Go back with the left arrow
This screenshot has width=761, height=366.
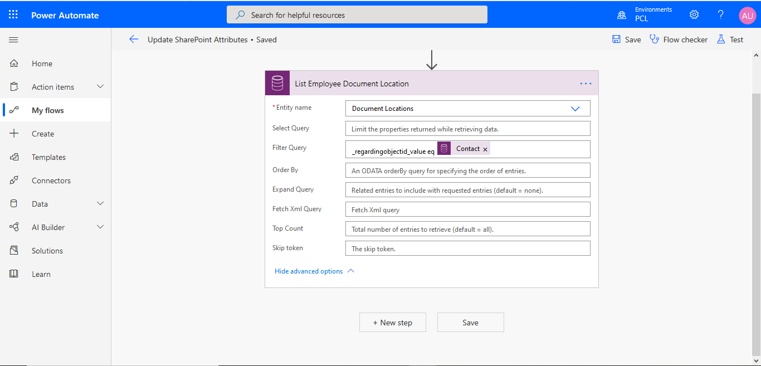134,40
